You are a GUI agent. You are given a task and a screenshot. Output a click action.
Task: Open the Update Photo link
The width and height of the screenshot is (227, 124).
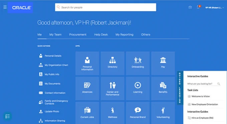click(x=52, y=111)
